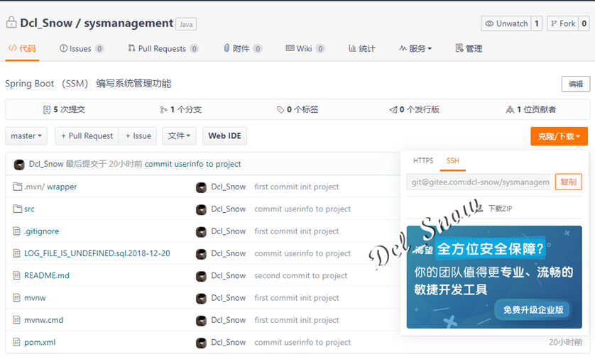The height and width of the screenshot is (359, 595).
Task: Click the 编辑 edit description button
Action: [576, 84]
